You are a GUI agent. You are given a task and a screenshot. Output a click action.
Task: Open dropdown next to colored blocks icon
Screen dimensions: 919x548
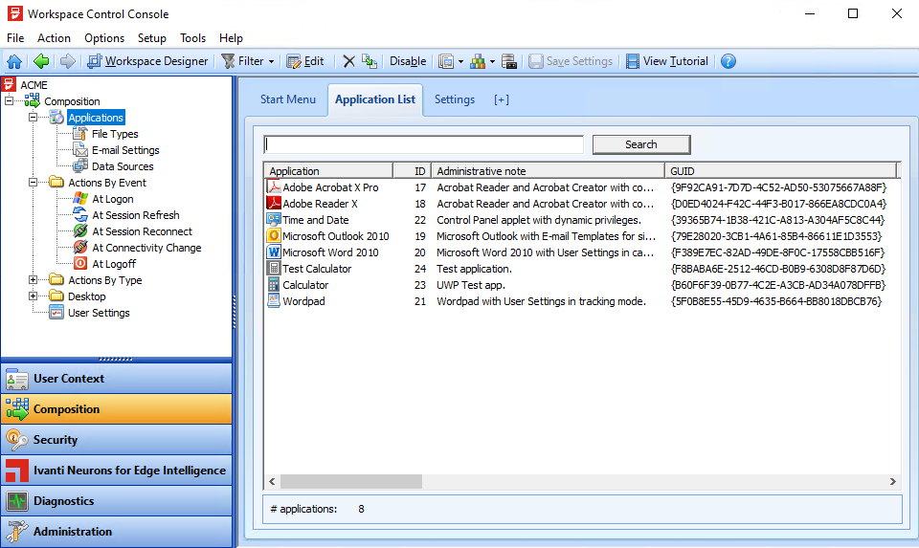tap(492, 61)
